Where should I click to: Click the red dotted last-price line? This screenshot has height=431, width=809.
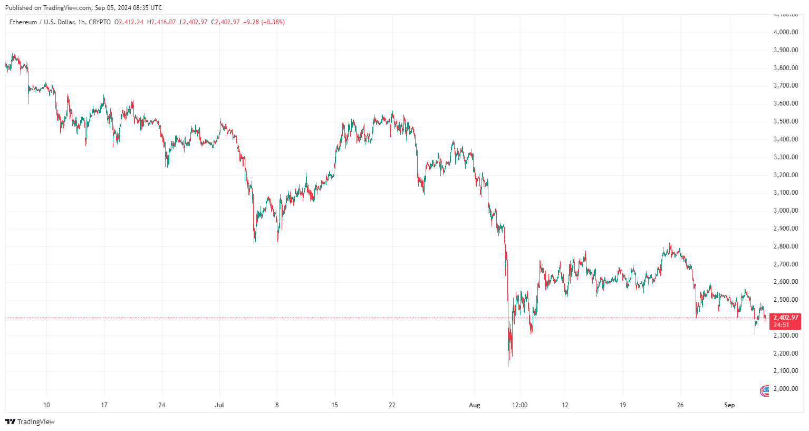pos(388,318)
